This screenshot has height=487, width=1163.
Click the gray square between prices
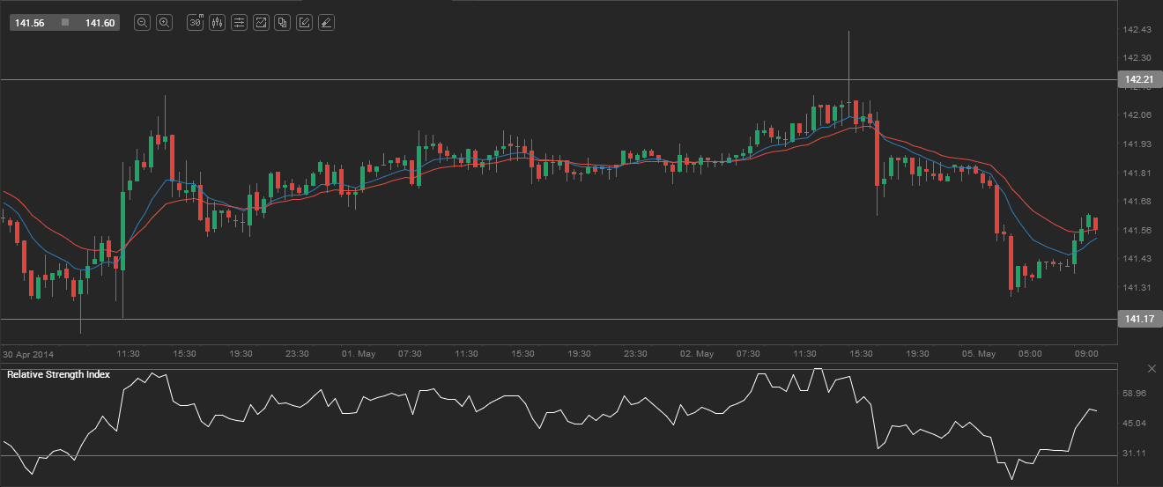(65, 23)
